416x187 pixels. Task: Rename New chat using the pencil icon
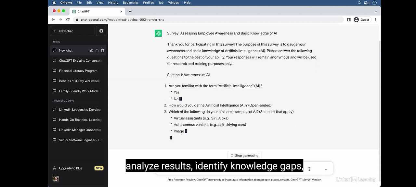pos(91,50)
